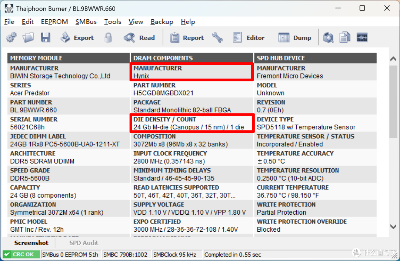
Task: Open the Edit menu
Action: click(27, 22)
